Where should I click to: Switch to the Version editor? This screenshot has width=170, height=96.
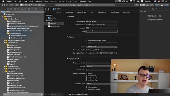151,5
